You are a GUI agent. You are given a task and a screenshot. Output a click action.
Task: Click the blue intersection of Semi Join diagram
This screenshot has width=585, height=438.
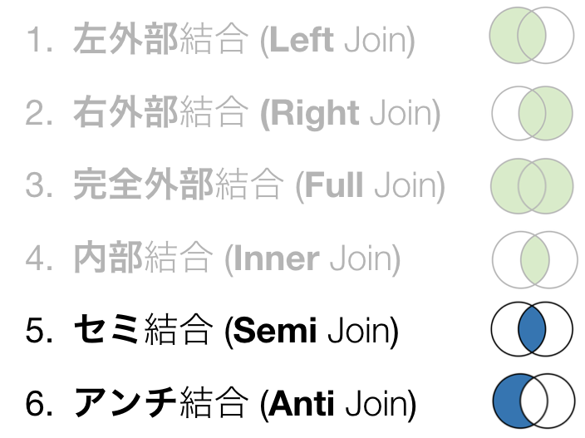pos(532,328)
